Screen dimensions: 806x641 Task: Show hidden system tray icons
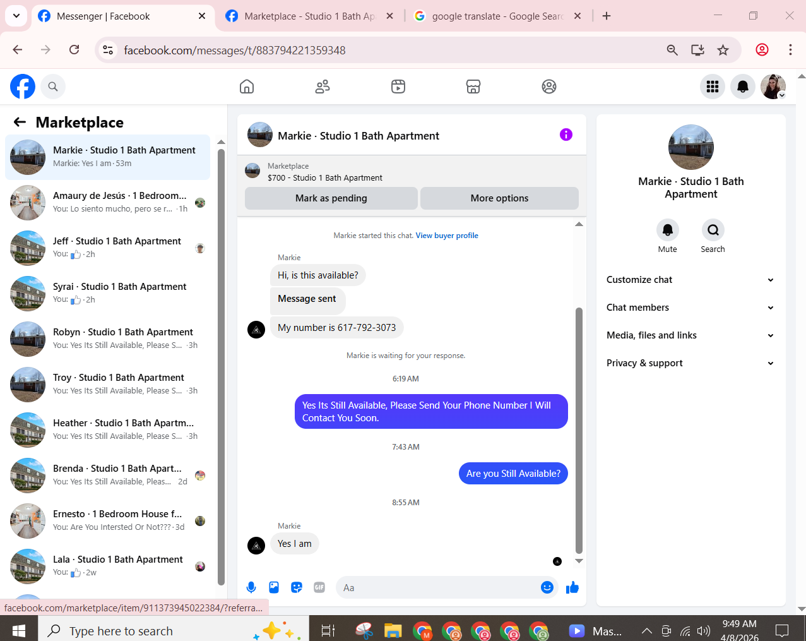click(647, 631)
